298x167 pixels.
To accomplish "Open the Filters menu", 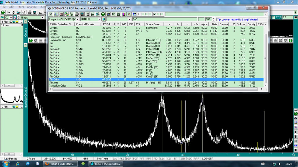I will click(x=20, y=7).
